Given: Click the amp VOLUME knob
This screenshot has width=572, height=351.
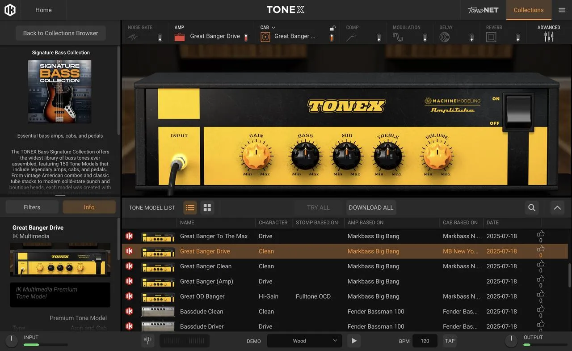Looking at the screenshot, I should [437, 156].
